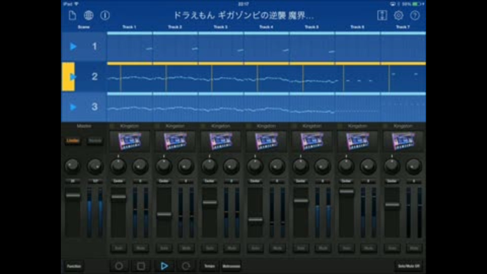Click the Track 1 volume fader handle

coord(119,197)
